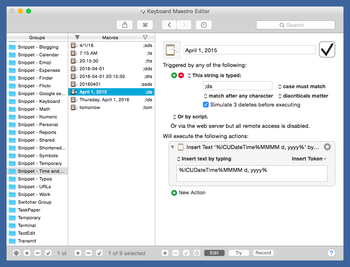Click the back navigation arrow
350x267 pixels.
pyautogui.click(x=169, y=25)
